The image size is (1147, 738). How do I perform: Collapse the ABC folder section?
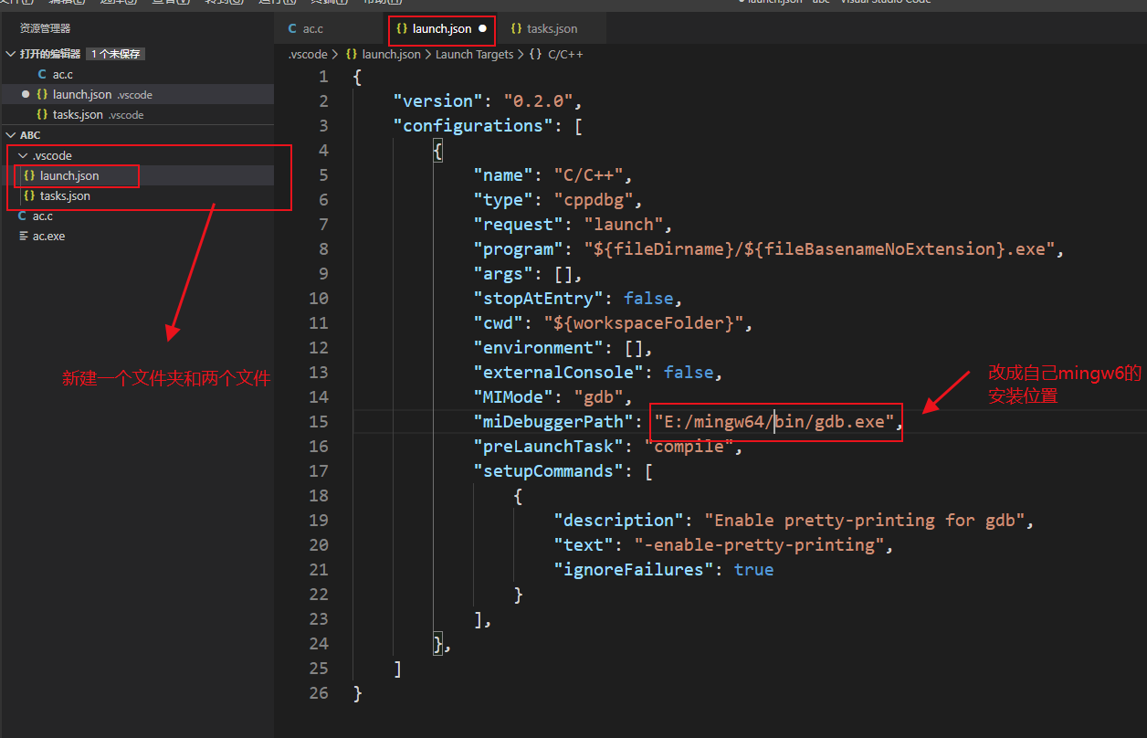pyautogui.click(x=10, y=135)
